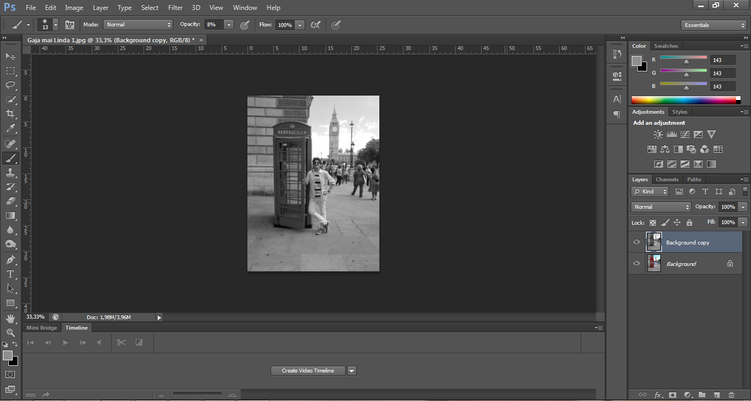Click the foreground color swatch in toolbar
751x401 pixels.
[x=7, y=355]
